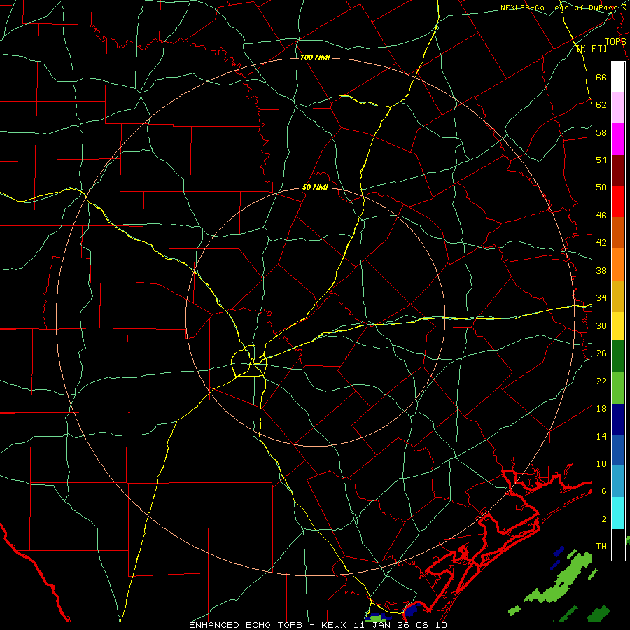The height and width of the screenshot is (630, 630).
Task: Click the dark green echo at bottom right corner
Action: [598, 614]
